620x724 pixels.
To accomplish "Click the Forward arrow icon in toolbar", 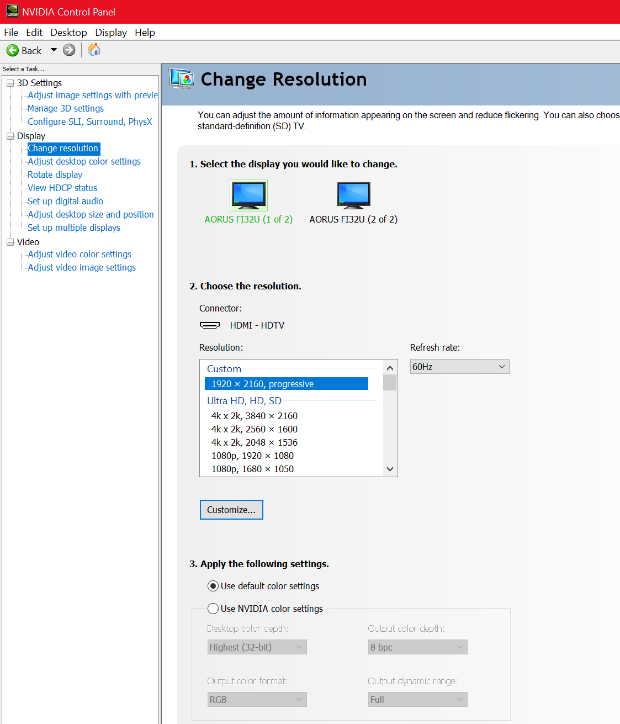I will [69, 50].
